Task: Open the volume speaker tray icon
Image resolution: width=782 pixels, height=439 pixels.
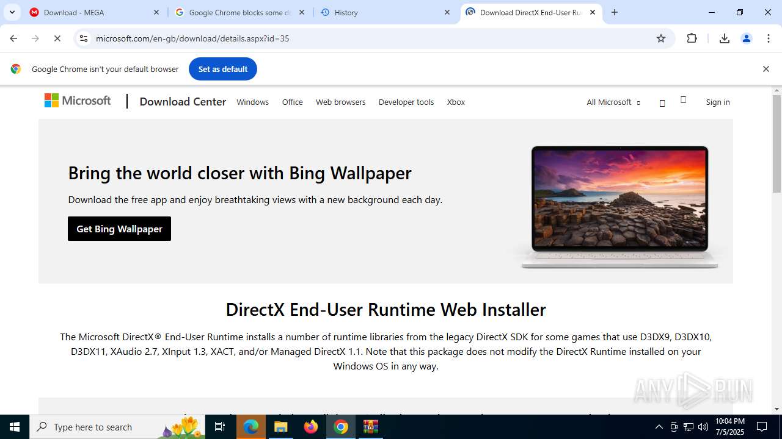Action: pyautogui.click(x=703, y=427)
